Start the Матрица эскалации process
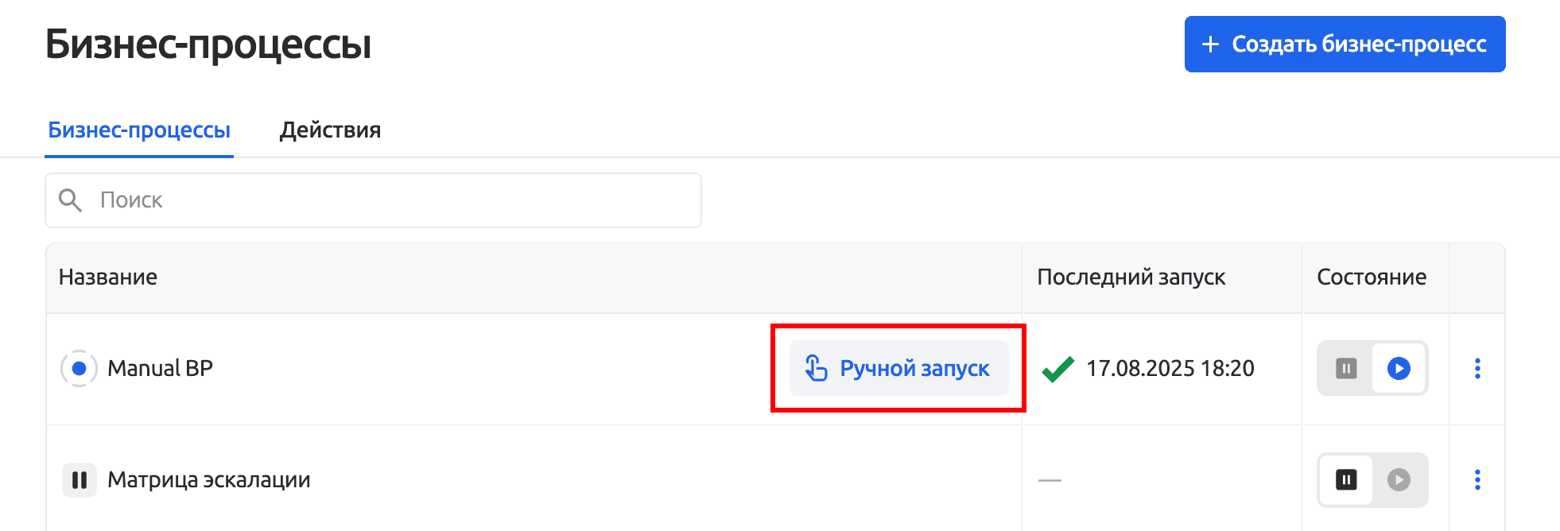The width and height of the screenshot is (1560, 531). (1399, 480)
